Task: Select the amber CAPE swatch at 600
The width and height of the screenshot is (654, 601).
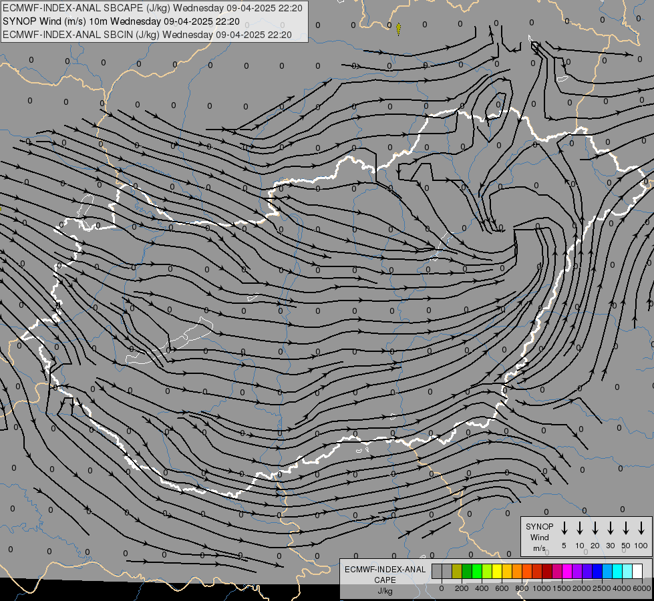Action: pos(507,571)
